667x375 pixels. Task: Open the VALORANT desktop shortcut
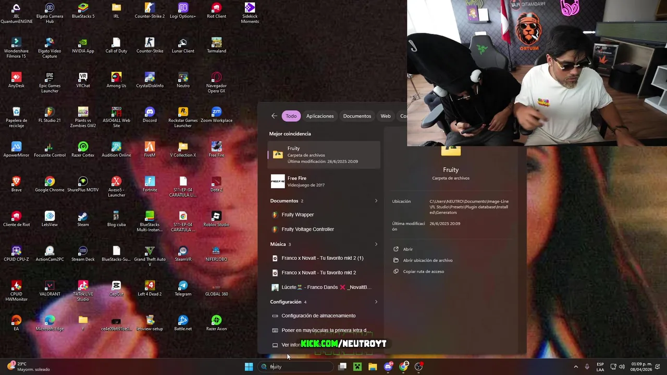tap(50, 289)
